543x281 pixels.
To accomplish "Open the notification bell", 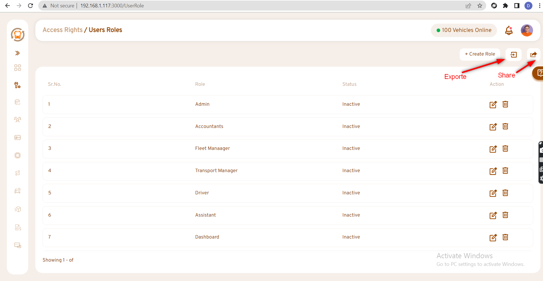I will click(x=509, y=30).
